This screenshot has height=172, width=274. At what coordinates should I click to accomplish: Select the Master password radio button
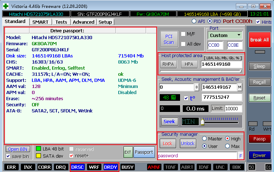click(205, 139)
